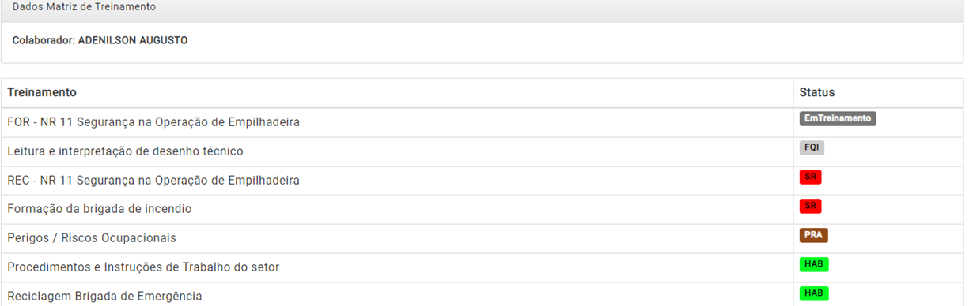The width and height of the screenshot is (969, 306).
Task: Click HAB badge for Procedimentos e Instruções row
Action: (814, 264)
